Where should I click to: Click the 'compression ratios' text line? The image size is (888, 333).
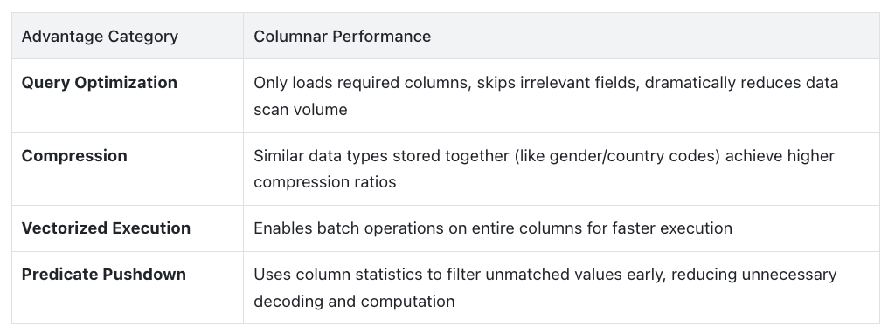(x=324, y=182)
